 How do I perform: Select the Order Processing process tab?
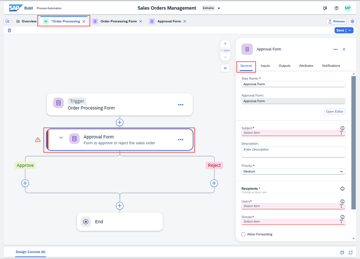(66, 21)
